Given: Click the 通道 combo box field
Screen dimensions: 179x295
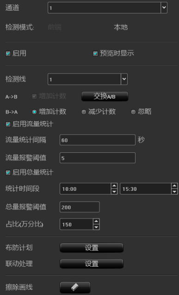Looking at the screenshot, I should tap(107, 8).
